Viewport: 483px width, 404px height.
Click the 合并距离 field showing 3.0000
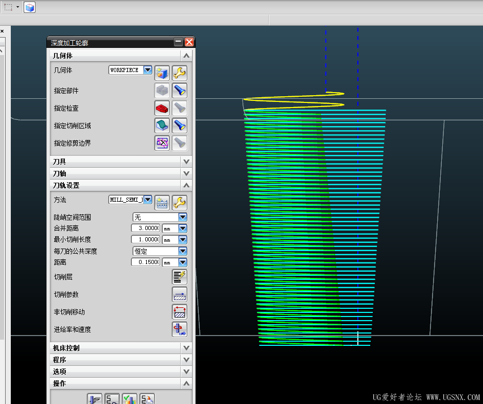coord(145,229)
